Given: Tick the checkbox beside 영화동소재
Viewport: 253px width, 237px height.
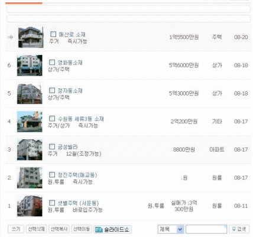Looking at the screenshot, I should (x=52, y=62).
